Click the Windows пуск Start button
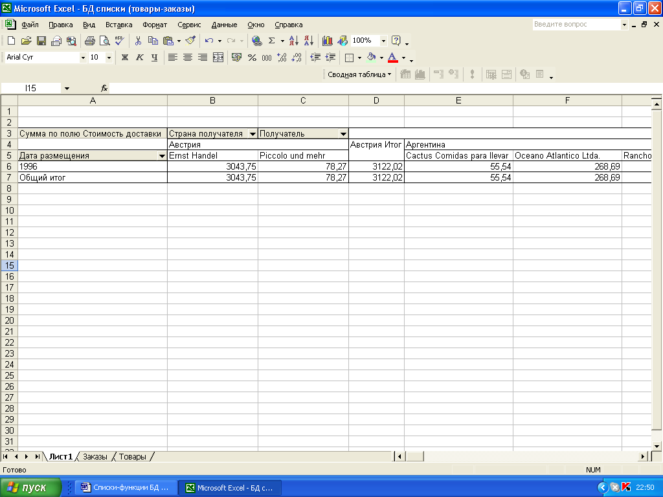This screenshot has width=663, height=497. tap(30, 487)
